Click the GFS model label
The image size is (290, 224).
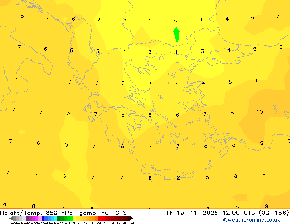click(x=121, y=213)
